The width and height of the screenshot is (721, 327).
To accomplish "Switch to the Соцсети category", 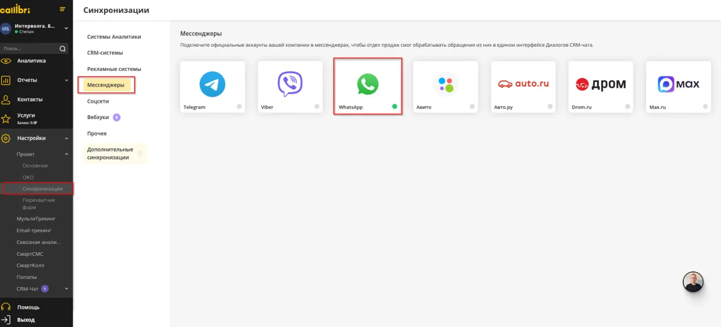I will tap(96, 101).
